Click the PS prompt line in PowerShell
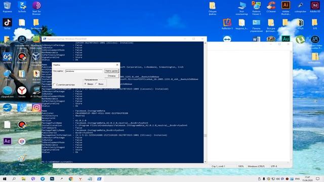The image size is (324, 182). pyautogui.click(x=57, y=162)
